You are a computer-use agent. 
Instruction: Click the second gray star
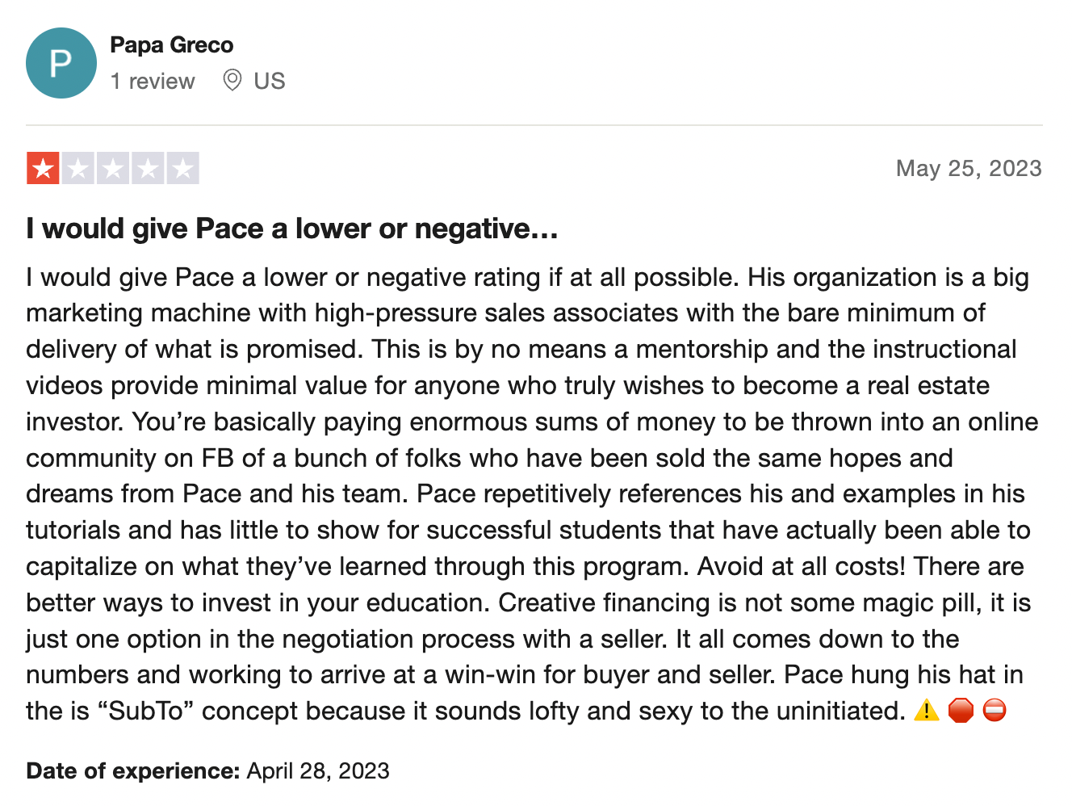coord(78,169)
